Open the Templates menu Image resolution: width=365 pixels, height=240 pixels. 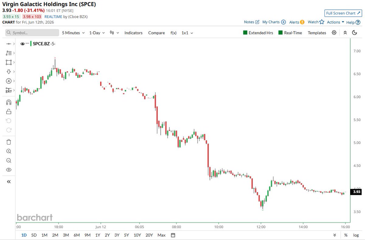pyautogui.click(x=317, y=33)
